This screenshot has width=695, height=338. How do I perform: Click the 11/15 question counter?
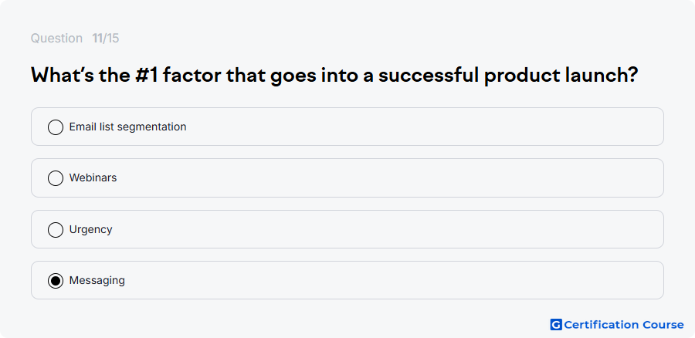[106, 38]
